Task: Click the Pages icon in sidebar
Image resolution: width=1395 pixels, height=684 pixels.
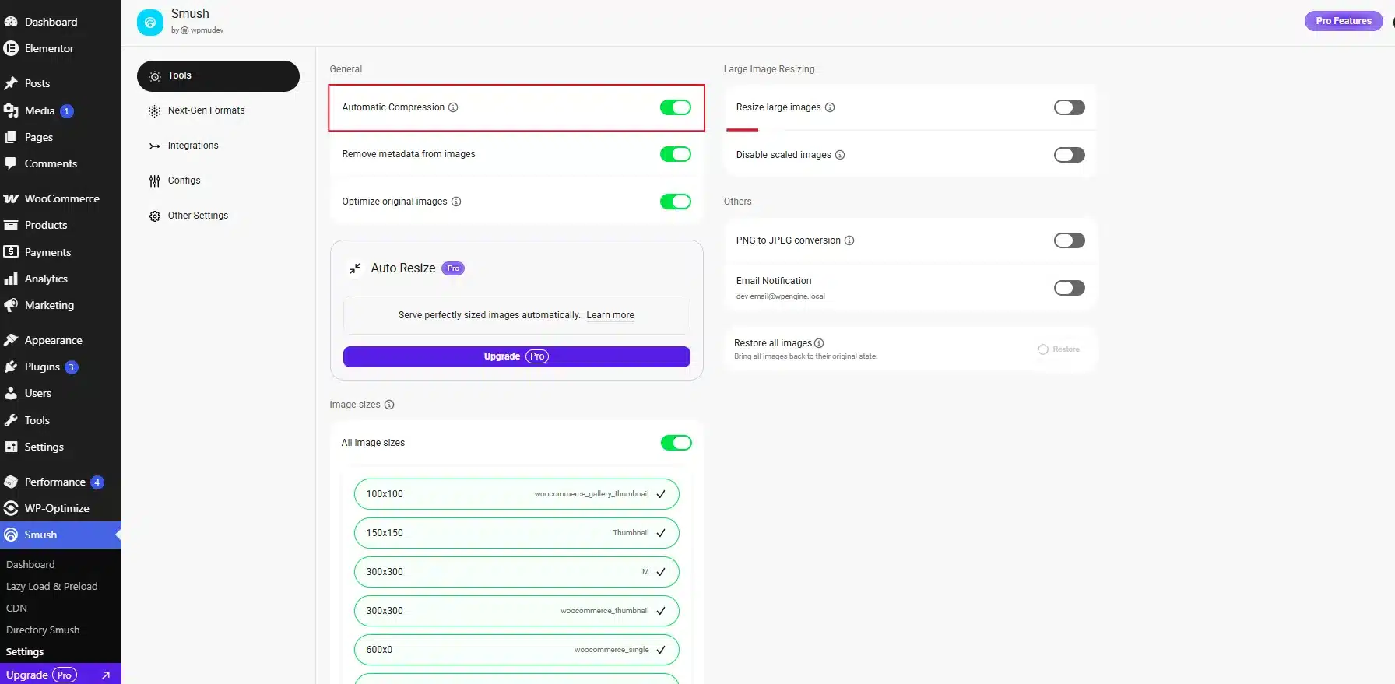Action: coord(11,137)
